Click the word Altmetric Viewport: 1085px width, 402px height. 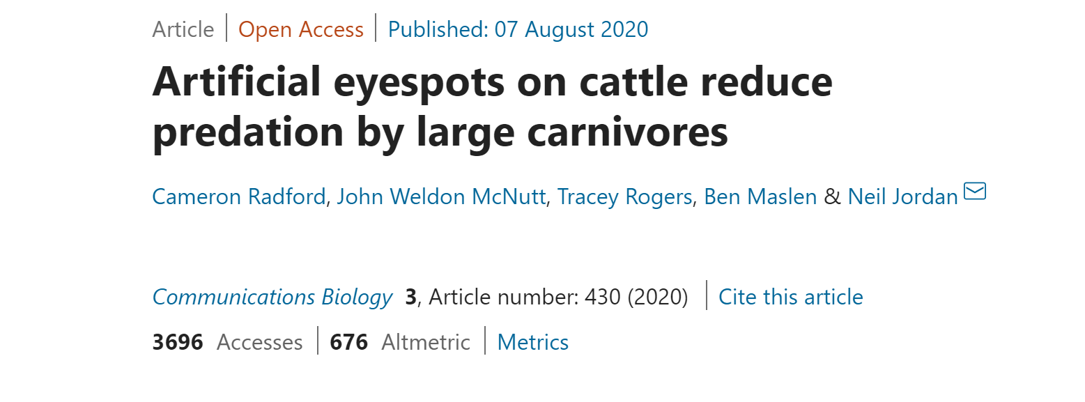click(x=426, y=343)
